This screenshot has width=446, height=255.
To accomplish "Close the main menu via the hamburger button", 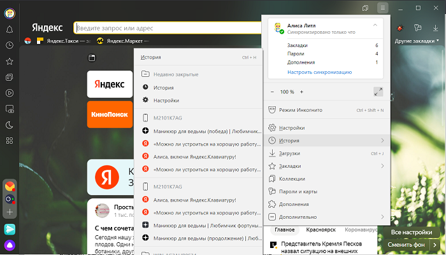I will pyautogui.click(x=383, y=8).
